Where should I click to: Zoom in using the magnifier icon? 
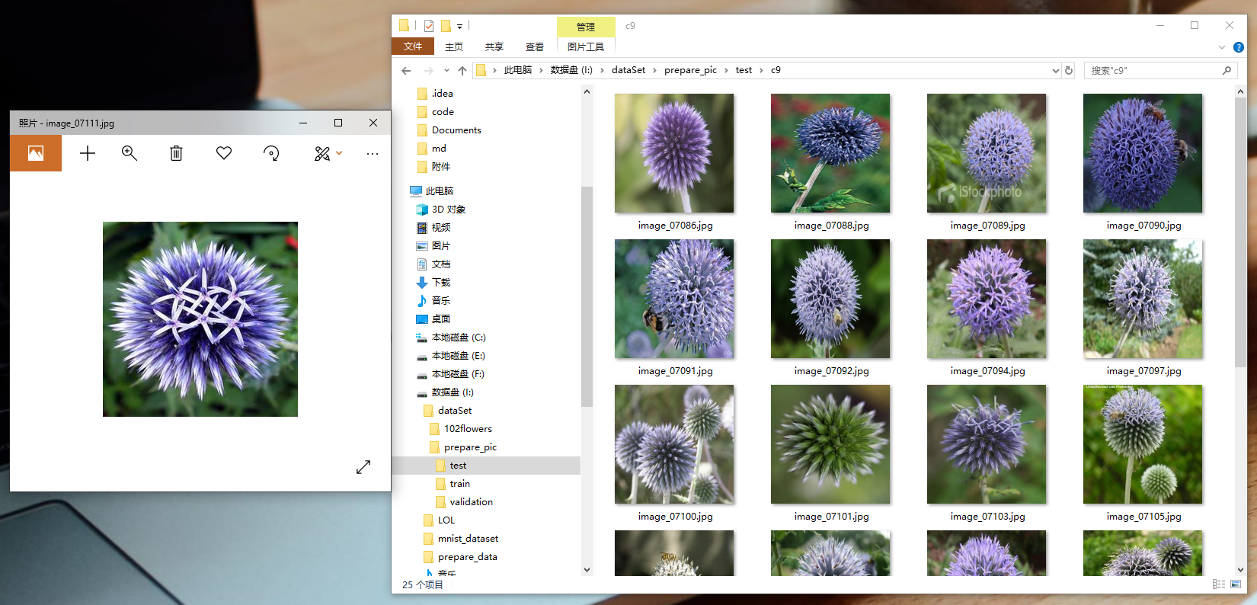pyautogui.click(x=130, y=153)
